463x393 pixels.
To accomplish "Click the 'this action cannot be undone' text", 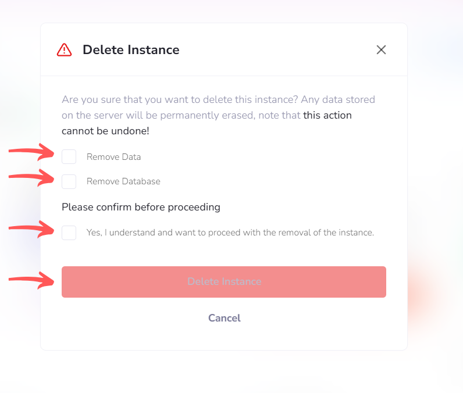I will click(206, 123).
